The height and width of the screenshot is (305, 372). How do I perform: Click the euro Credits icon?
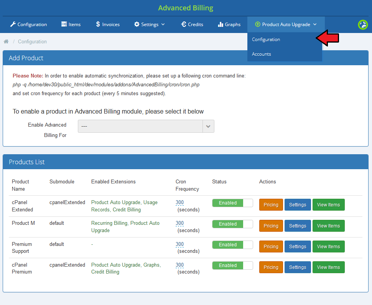[184, 24]
